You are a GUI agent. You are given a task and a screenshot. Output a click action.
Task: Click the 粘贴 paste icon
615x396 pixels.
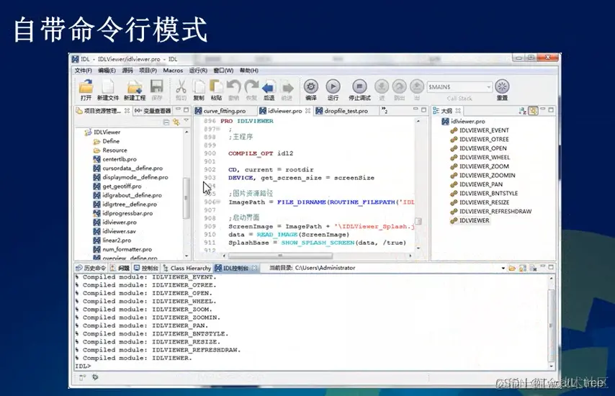[216, 86]
